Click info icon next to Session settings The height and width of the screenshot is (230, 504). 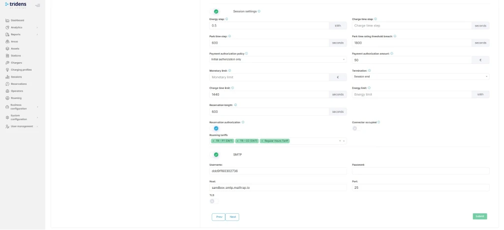pos(259,11)
